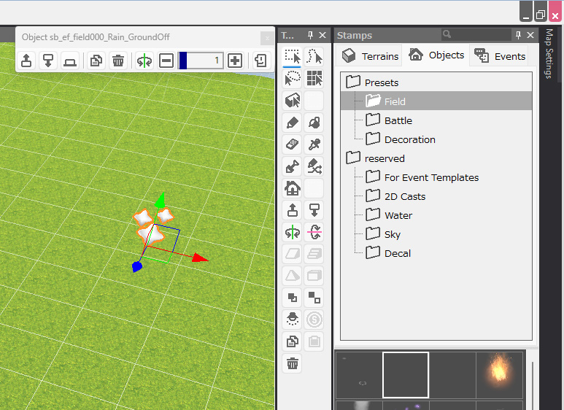Select the fire effect stamp thumbnail
The image size is (564, 410).
coord(499,375)
